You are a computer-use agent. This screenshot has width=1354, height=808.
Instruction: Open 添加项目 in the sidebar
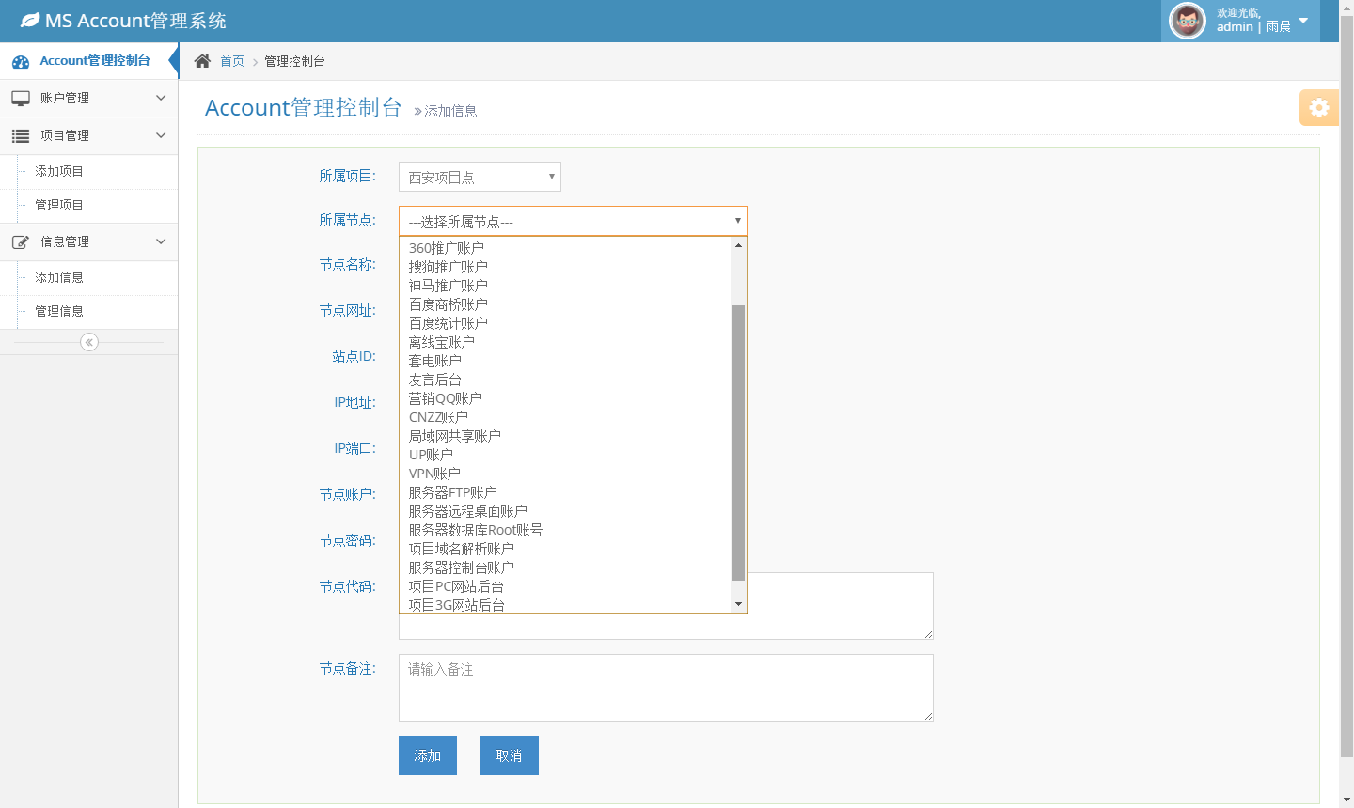click(x=59, y=171)
